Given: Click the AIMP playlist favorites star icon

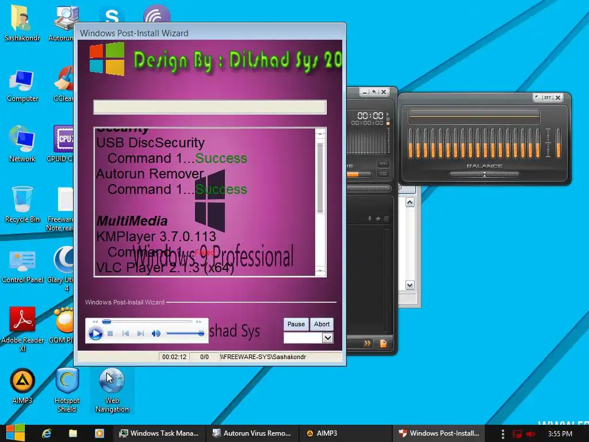Looking at the screenshot, I should tap(378, 218).
